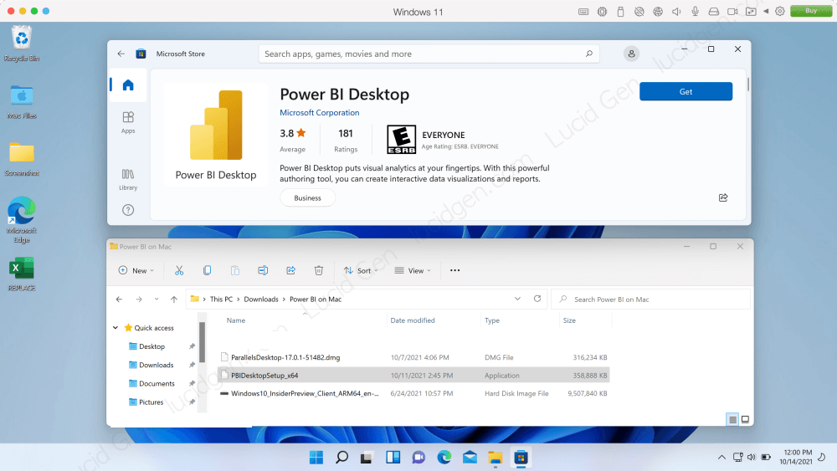Click This PC in the address breadcrumb

click(221, 299)
